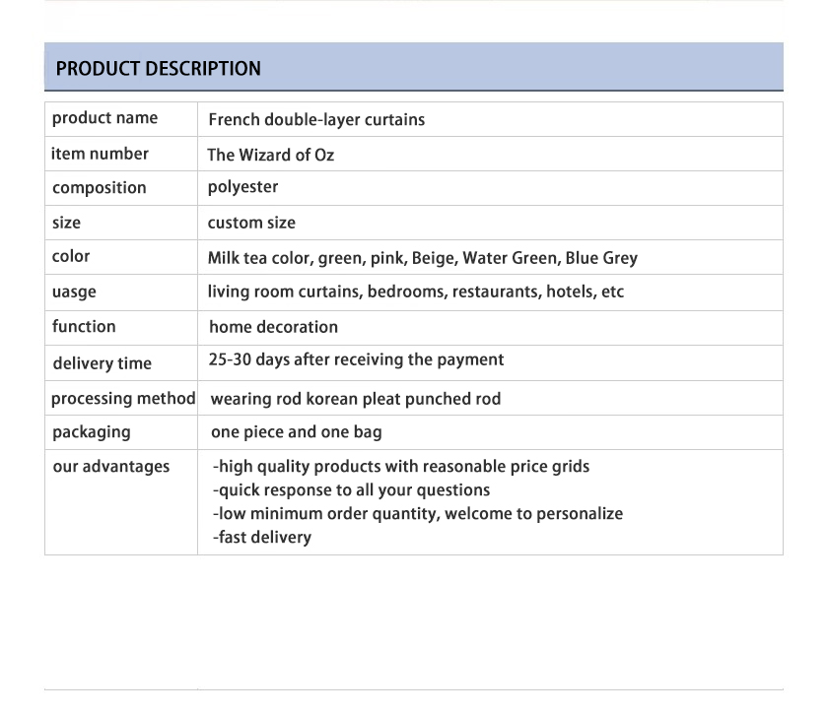Click the 'processing method' label
Viewport: 827px width, 714px height.
pyautogui.click(x=123, y=399)
